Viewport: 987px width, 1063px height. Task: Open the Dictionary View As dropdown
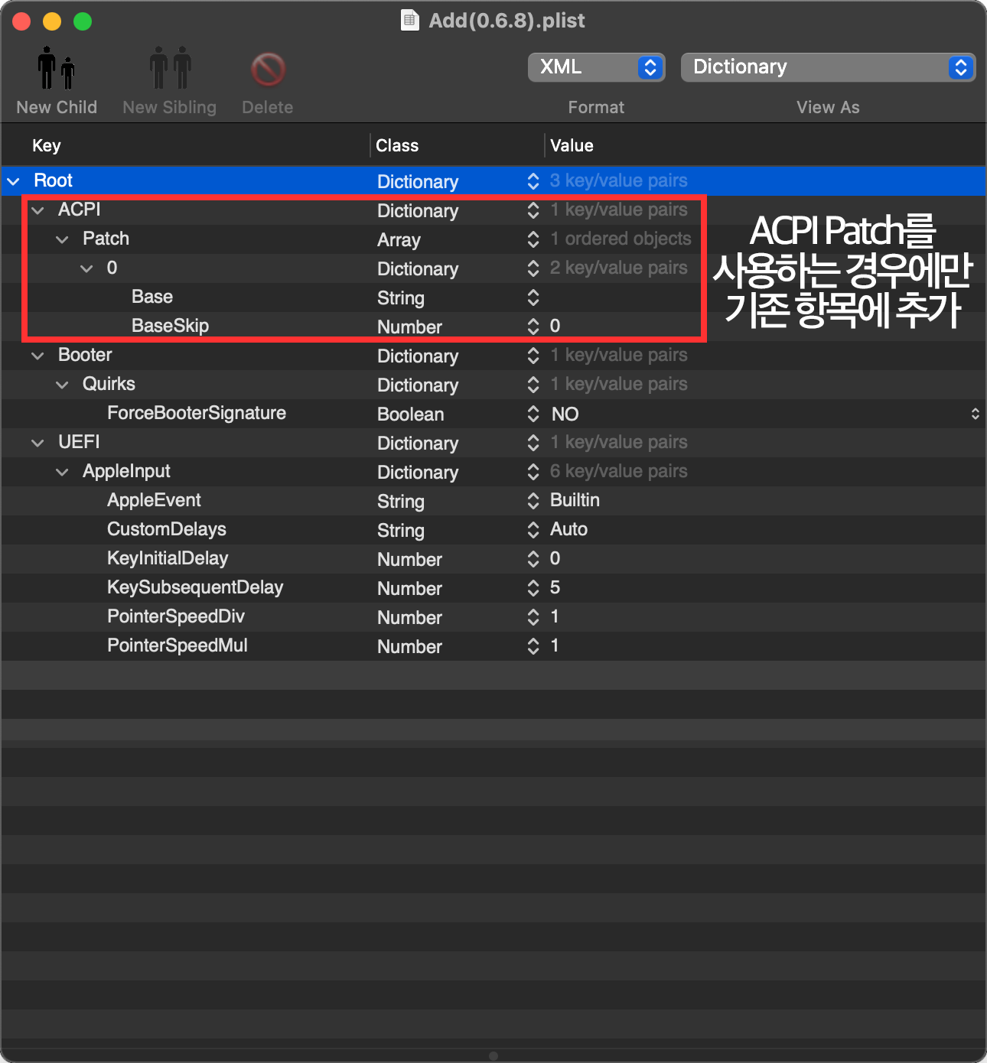coord(828,67)
